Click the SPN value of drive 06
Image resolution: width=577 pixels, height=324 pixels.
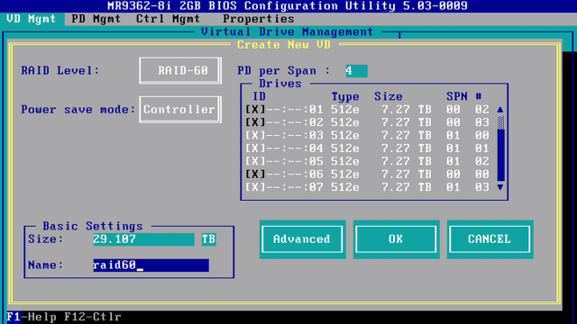(x=453, y=174)
